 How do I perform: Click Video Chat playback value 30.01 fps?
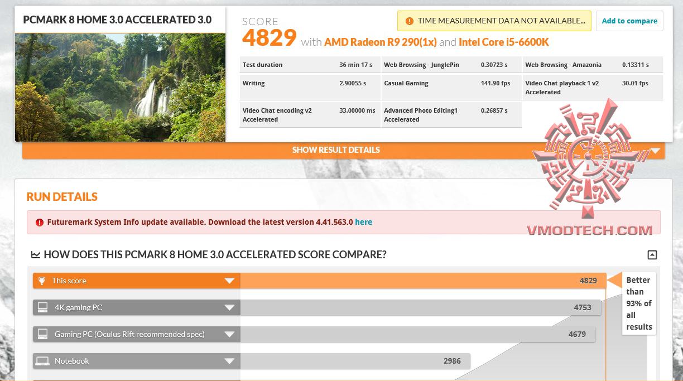point(635,83)
